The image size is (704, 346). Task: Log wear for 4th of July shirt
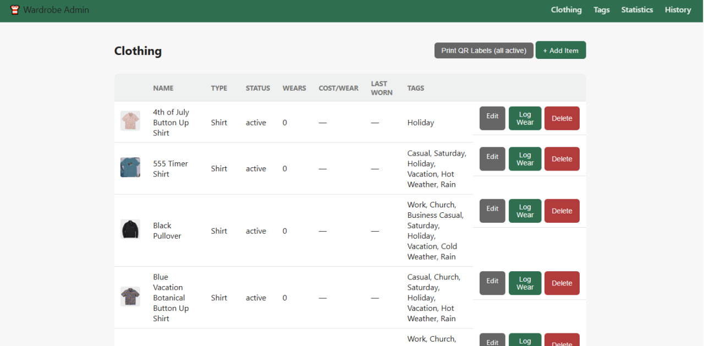coord(525,118)
